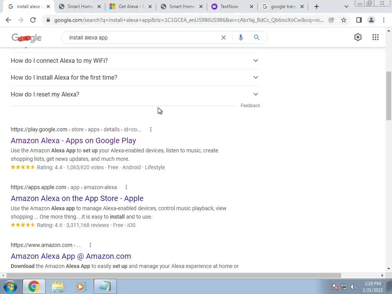Go back to the previous page

pos(8,20)
